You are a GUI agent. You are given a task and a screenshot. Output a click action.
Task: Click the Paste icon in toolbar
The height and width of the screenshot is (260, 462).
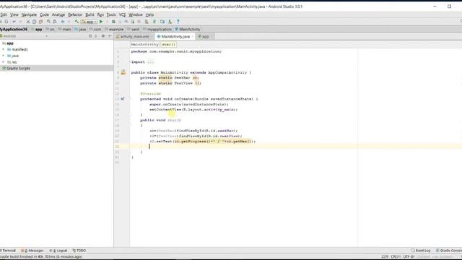[40, 22]
